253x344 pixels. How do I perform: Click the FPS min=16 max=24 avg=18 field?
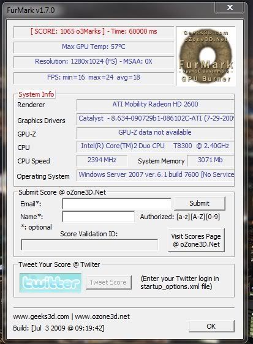[x=94, y=78]
